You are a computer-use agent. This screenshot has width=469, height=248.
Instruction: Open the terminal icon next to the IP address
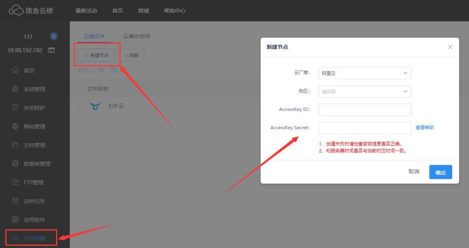[x=52, y=50]
